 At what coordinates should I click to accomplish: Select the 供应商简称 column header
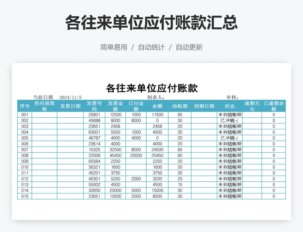coord(44,106)
